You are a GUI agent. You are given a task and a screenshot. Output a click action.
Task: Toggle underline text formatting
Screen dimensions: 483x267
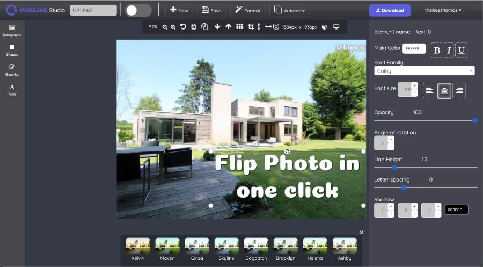point(461,50)
